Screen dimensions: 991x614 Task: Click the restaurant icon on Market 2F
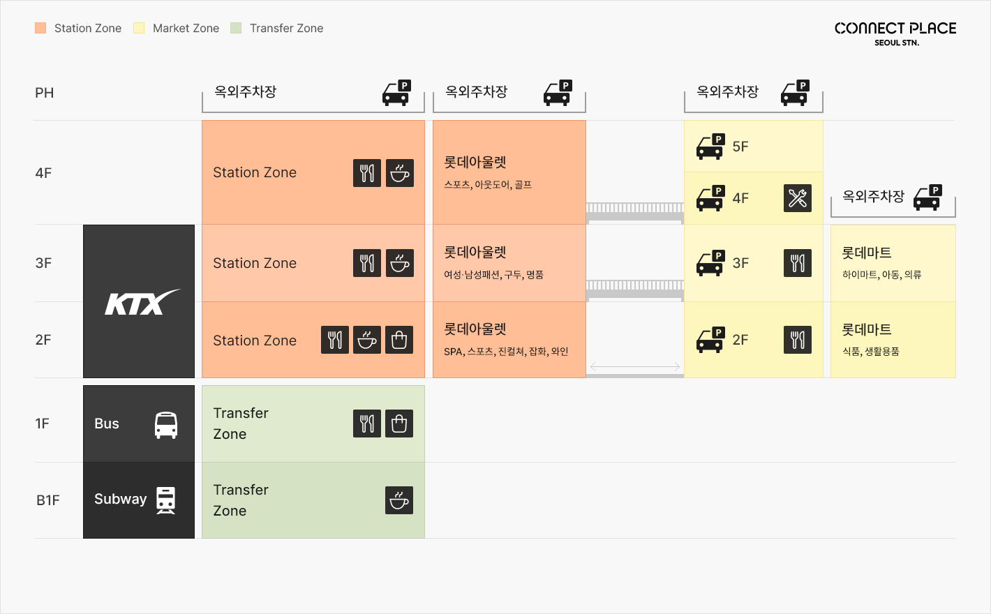(798, 340)
